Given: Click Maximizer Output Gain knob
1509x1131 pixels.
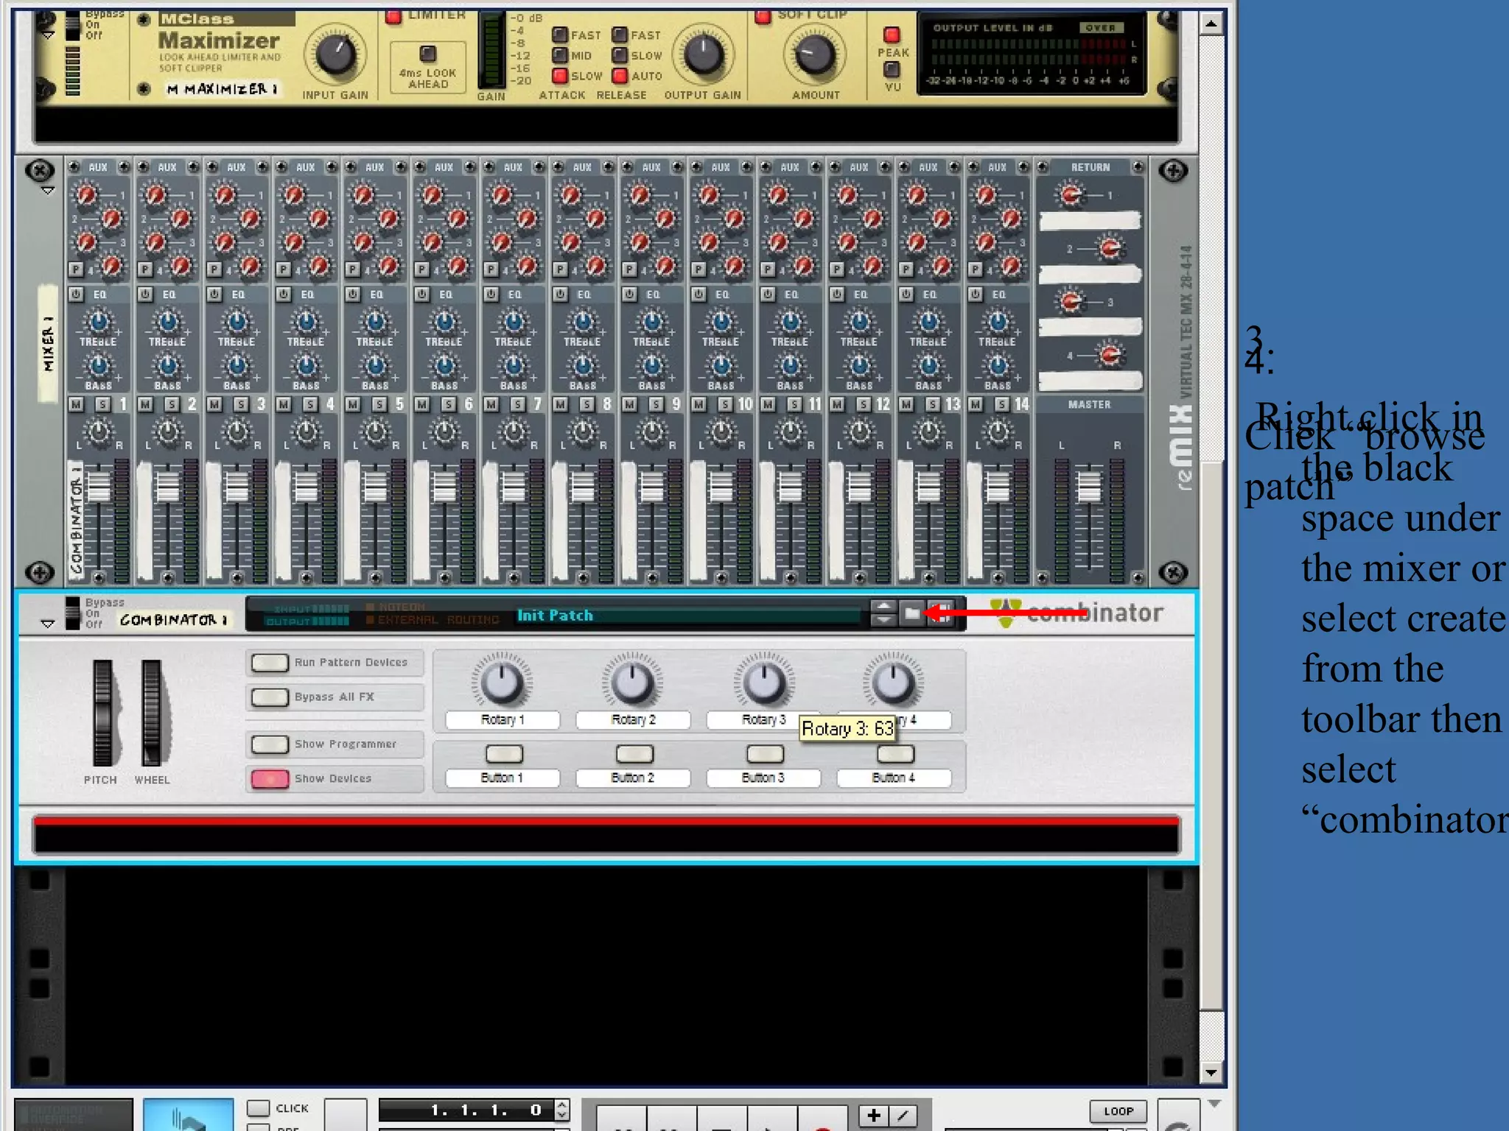Looking at the screenshot, I should coord(703,55).
